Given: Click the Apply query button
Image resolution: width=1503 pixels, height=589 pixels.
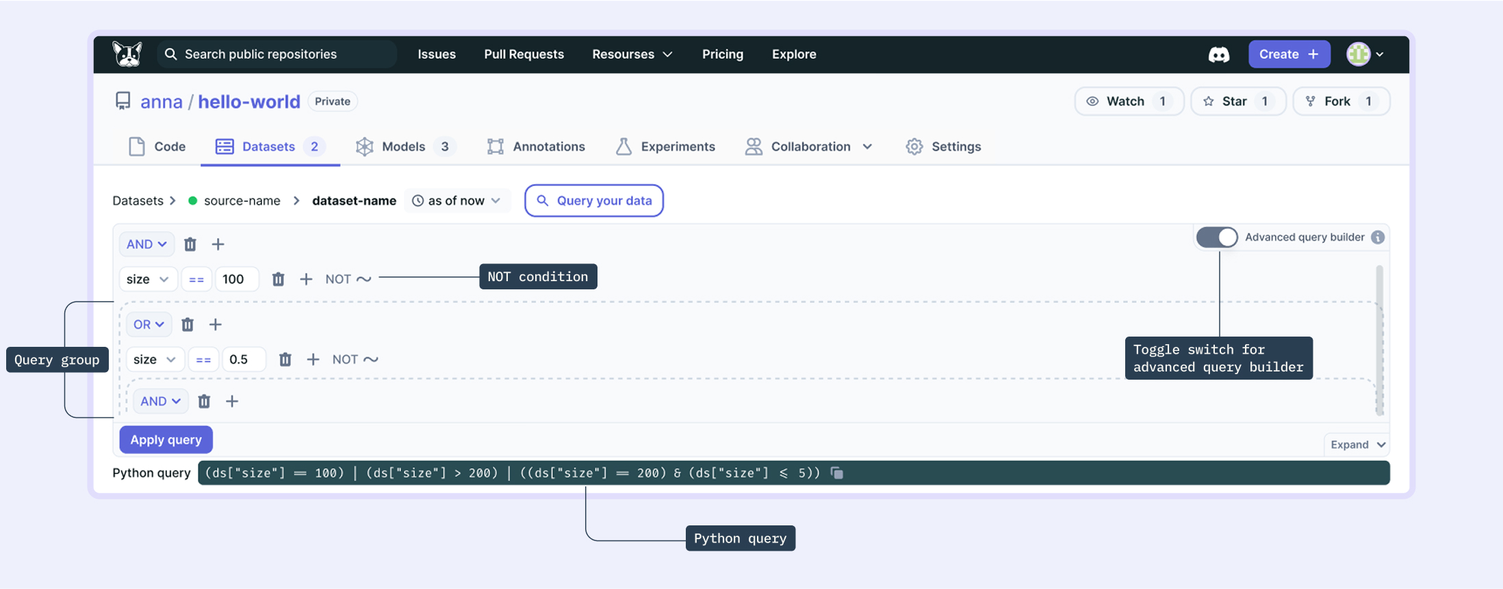Looking at the screenshot, I should [166, 440].
